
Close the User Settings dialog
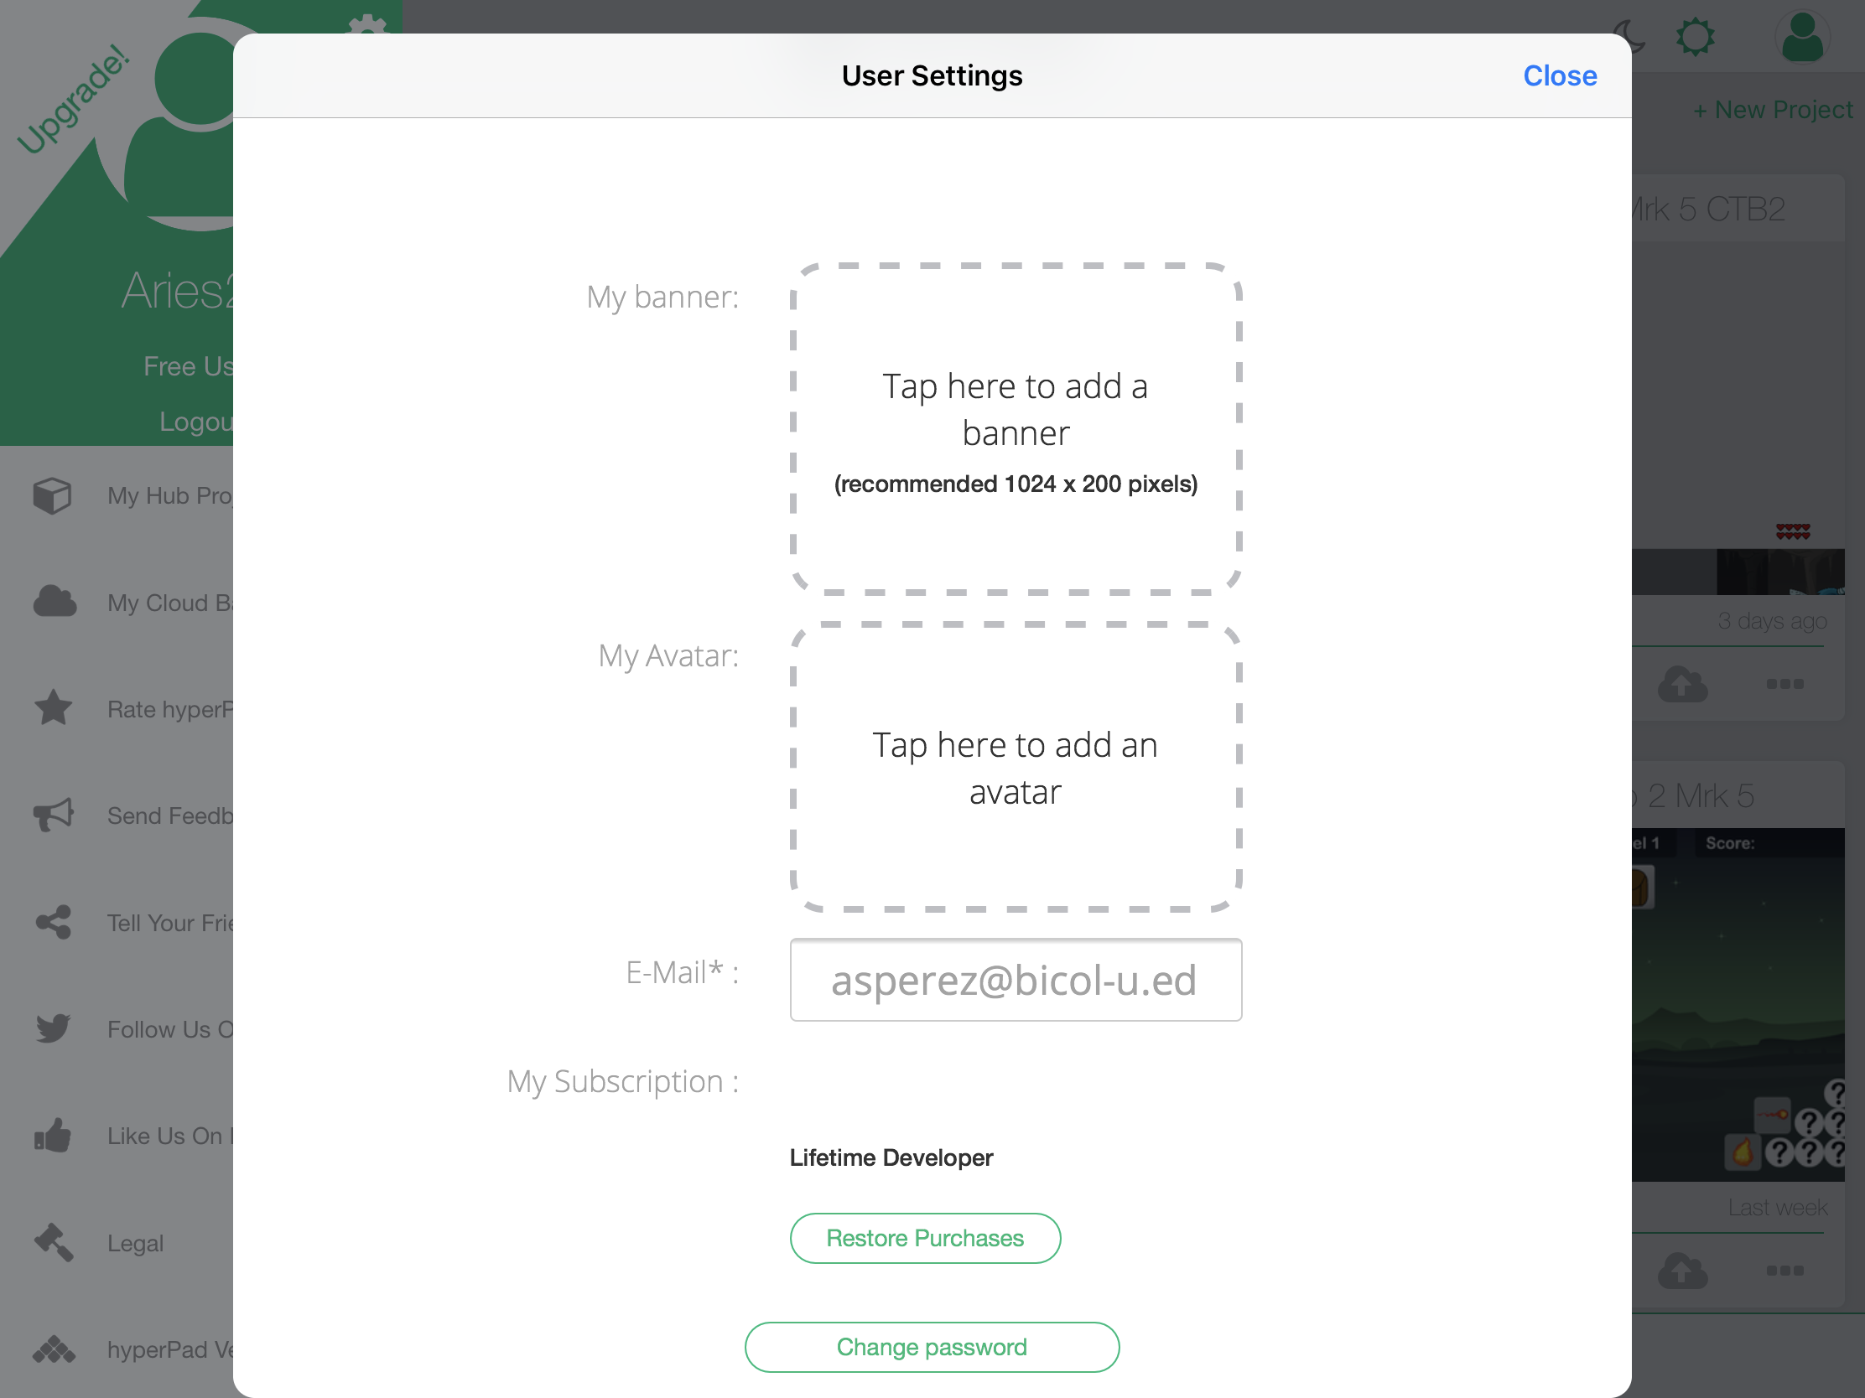[x=1559, y=75]
